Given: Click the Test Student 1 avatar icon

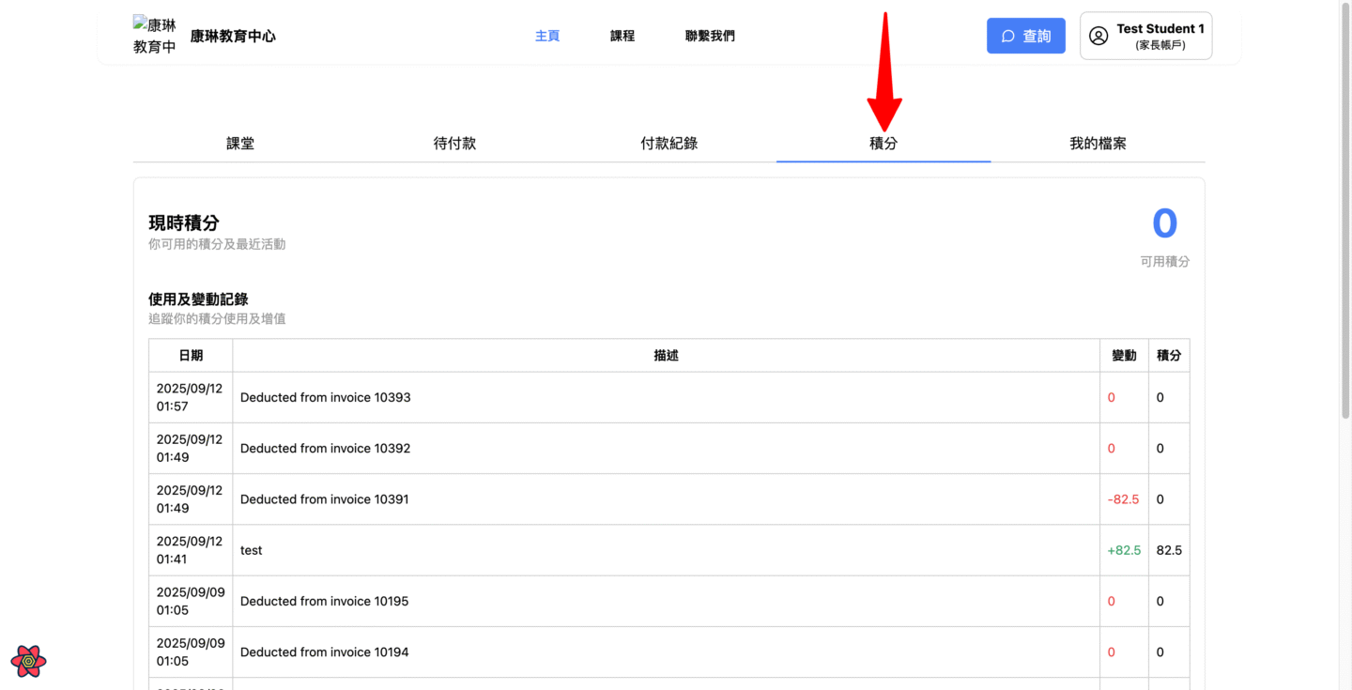Looking at the screenshot, I should click(x=1098, y=36).
